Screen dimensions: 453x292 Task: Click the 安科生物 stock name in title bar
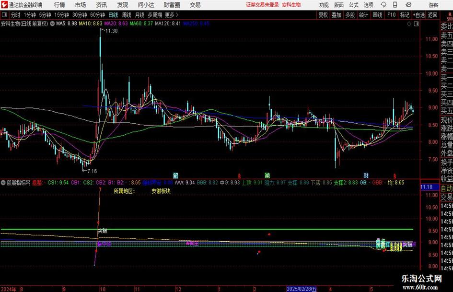pyautogui.click(x=291, y=5)
